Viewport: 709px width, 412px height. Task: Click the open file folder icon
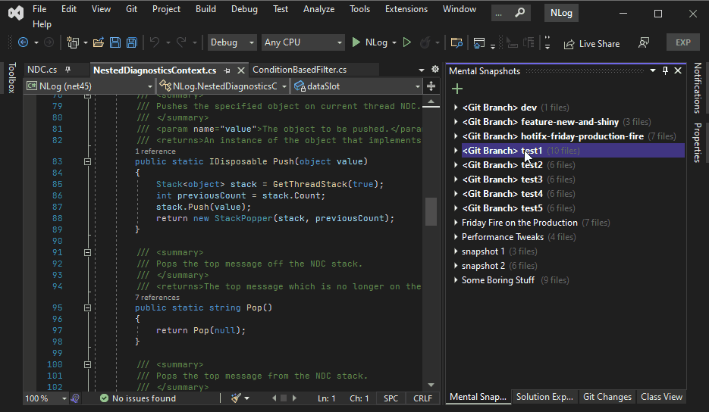coord(98,42)
